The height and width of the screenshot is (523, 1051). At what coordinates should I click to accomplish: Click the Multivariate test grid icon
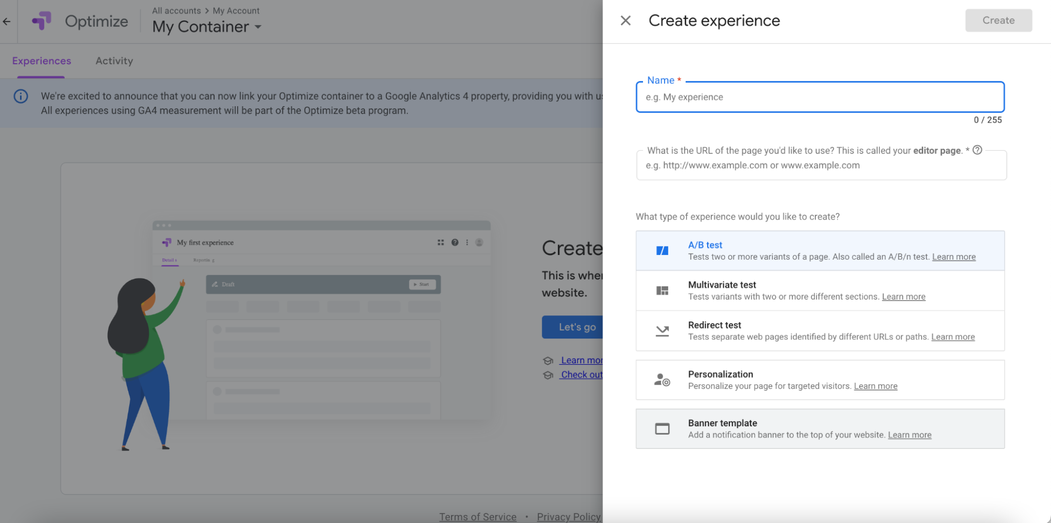click(662, 291)
